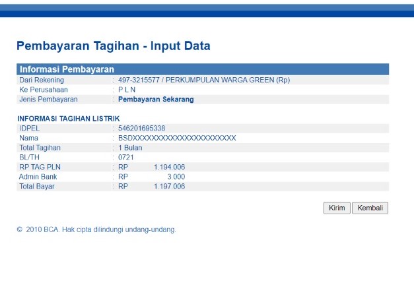
Task: Select the 1 Bulan total tagihan value
Action: [x=131, y=148]
